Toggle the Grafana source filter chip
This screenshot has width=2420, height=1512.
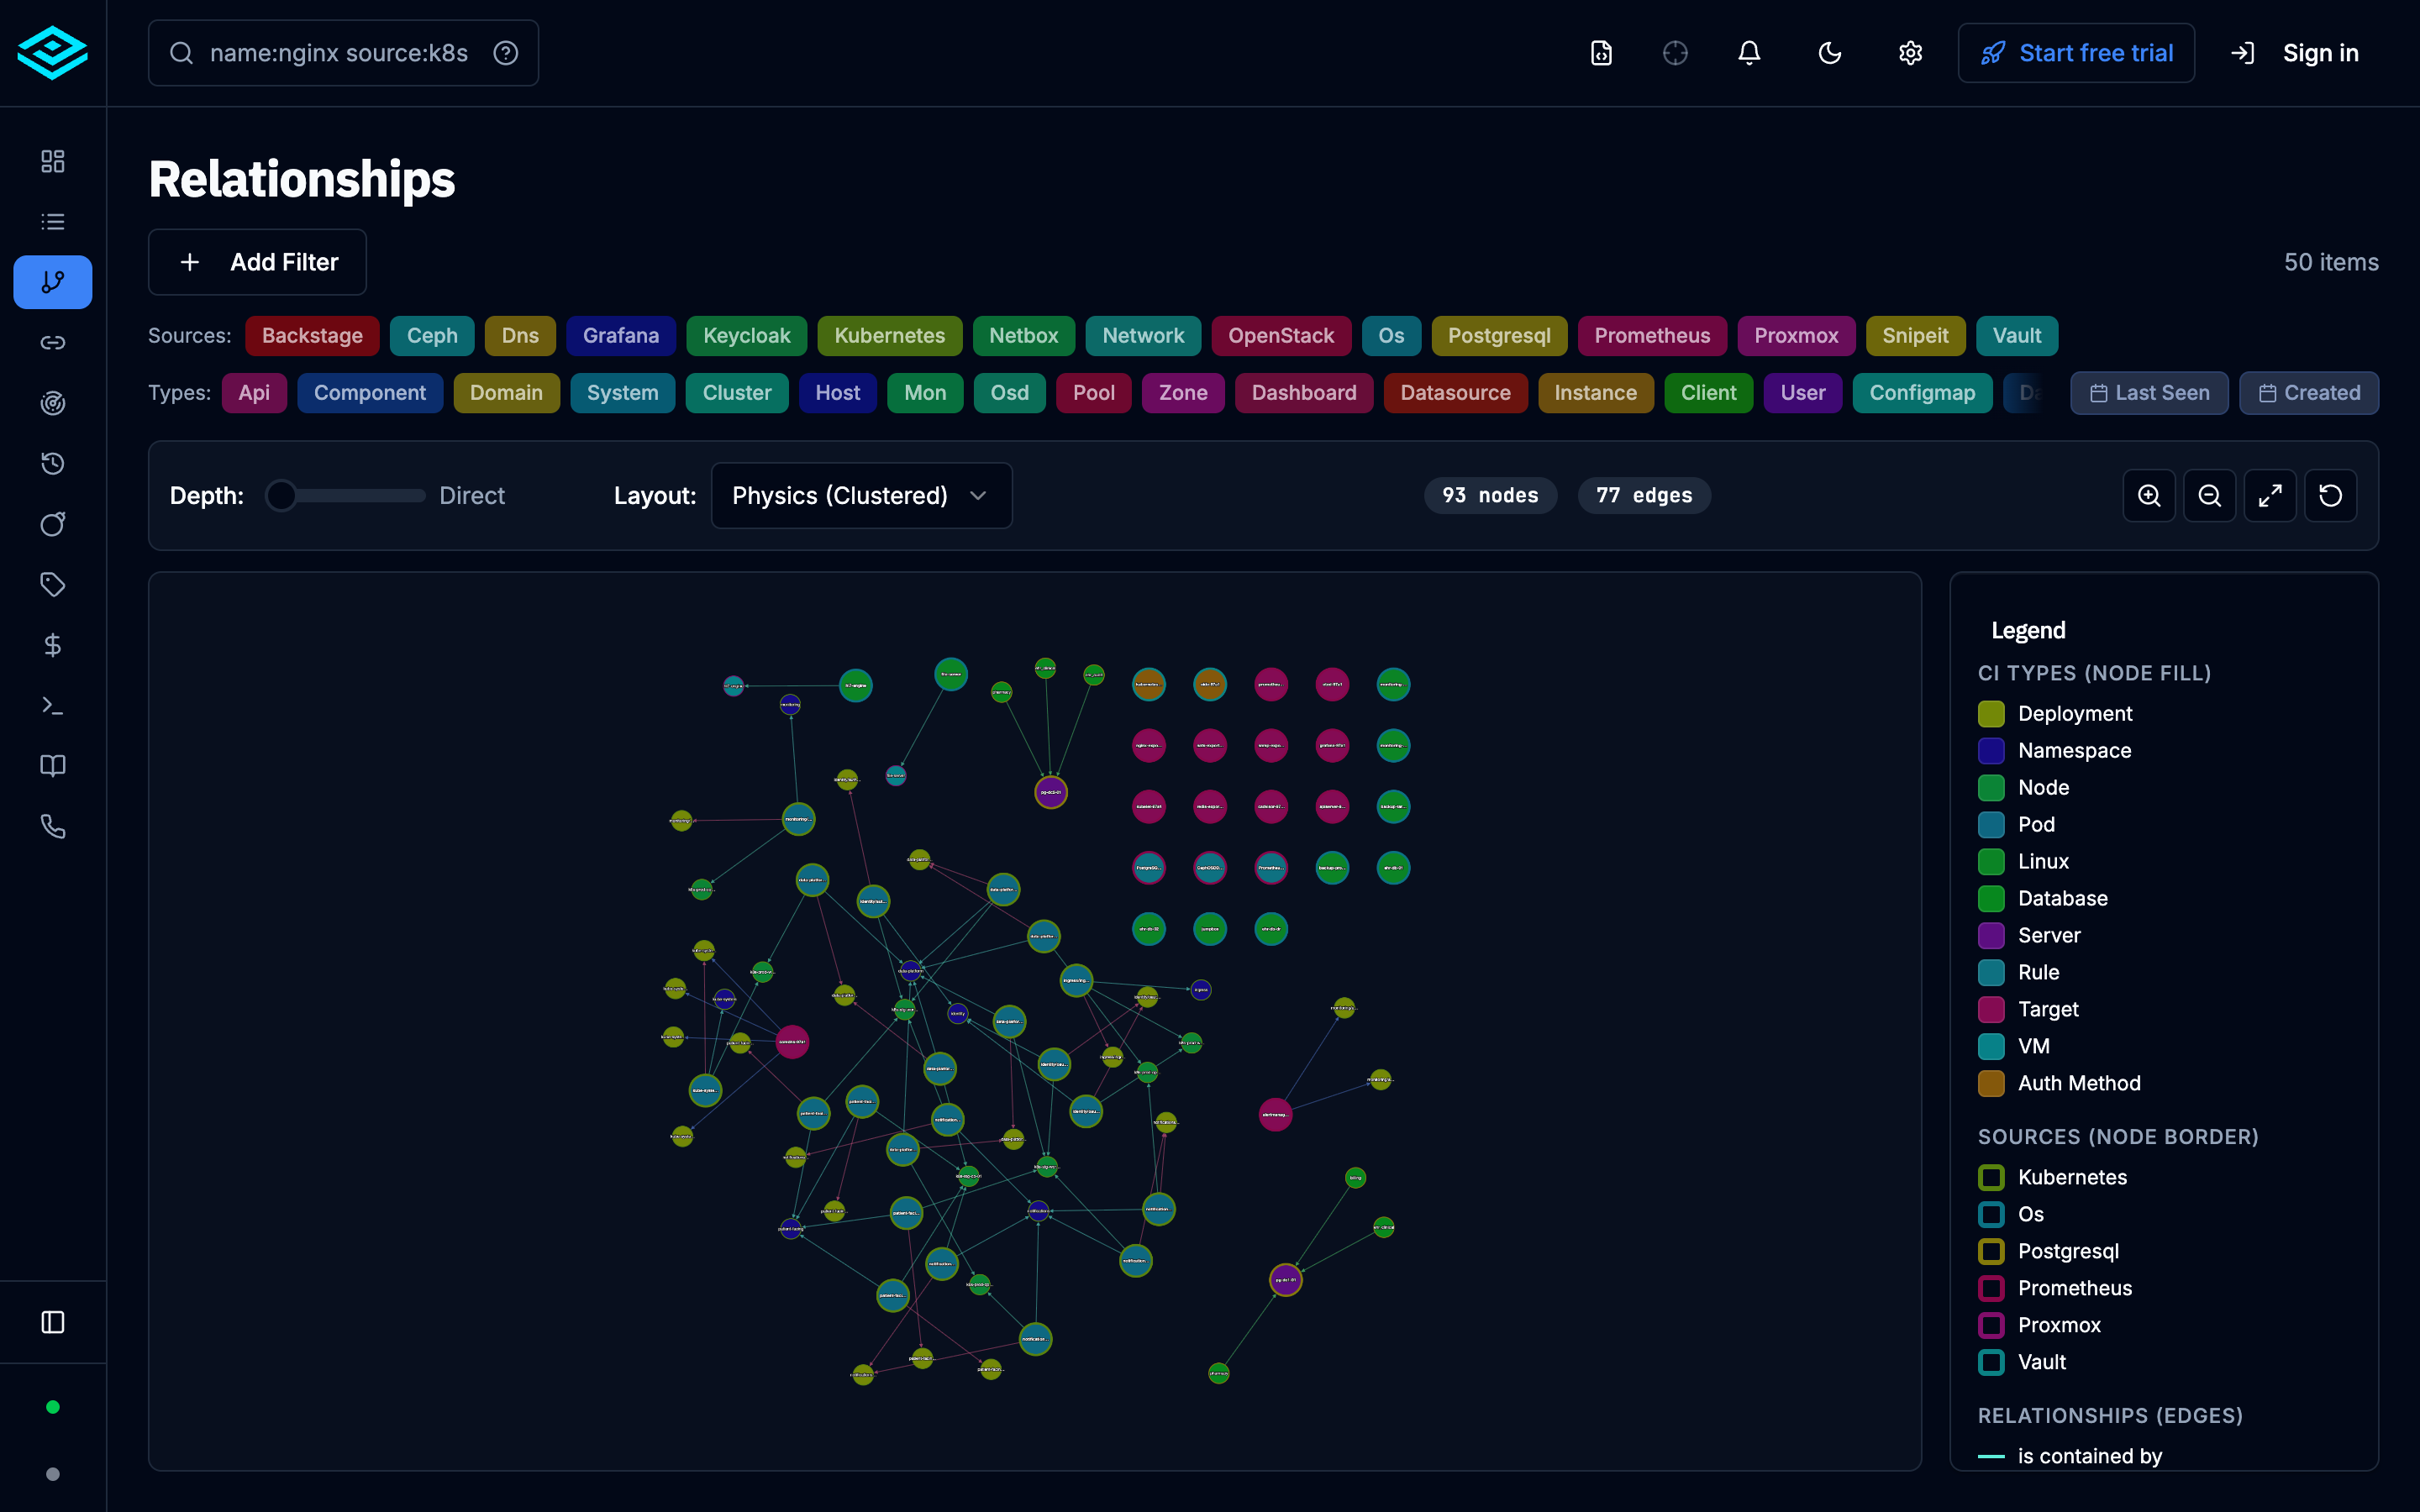point(621,336)
